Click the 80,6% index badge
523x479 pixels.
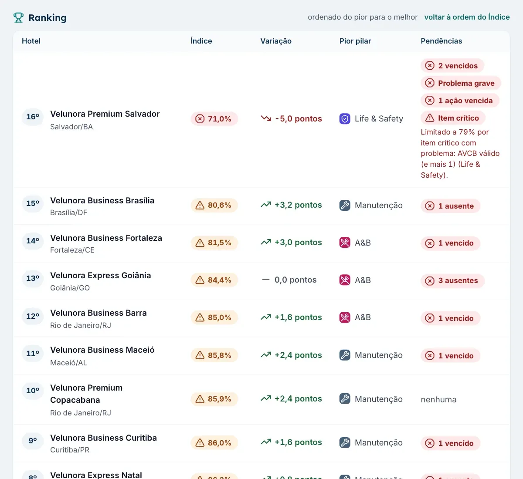pos(214,205)
